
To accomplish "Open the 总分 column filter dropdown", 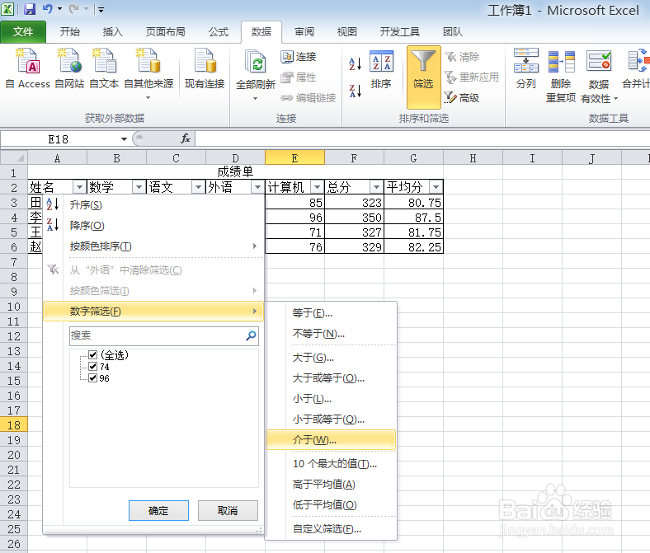I will click(376, 187).
